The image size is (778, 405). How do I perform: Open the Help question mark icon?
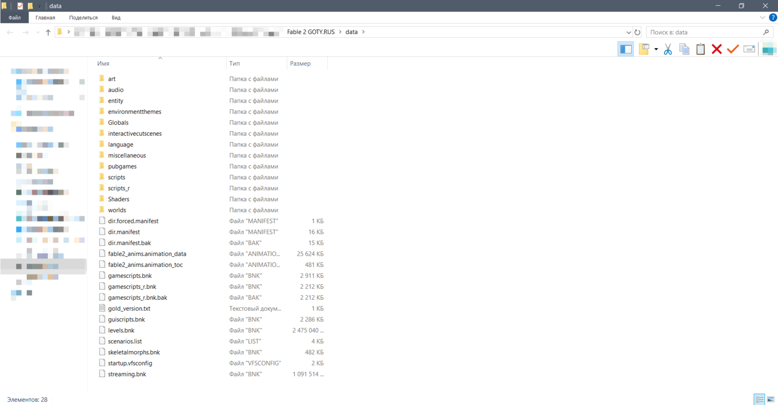click(772, 18)
